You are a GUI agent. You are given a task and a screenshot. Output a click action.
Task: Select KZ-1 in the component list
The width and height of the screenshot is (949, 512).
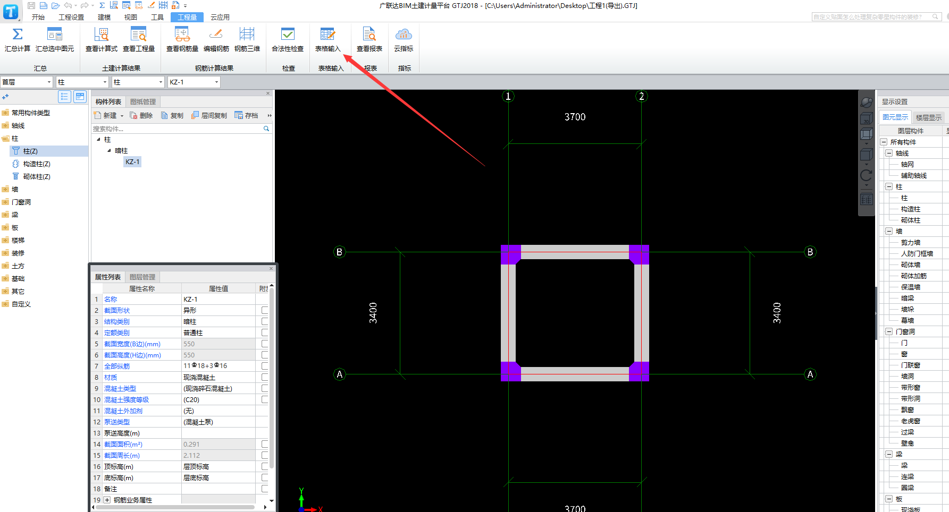(x=132, y=162)
